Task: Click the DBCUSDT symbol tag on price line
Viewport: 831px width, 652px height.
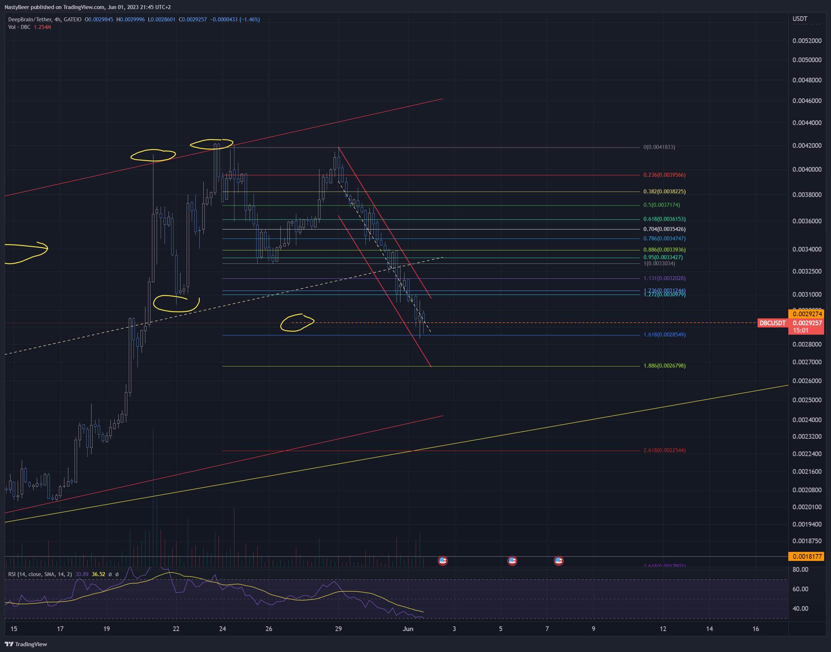Action: coord(772,323)
